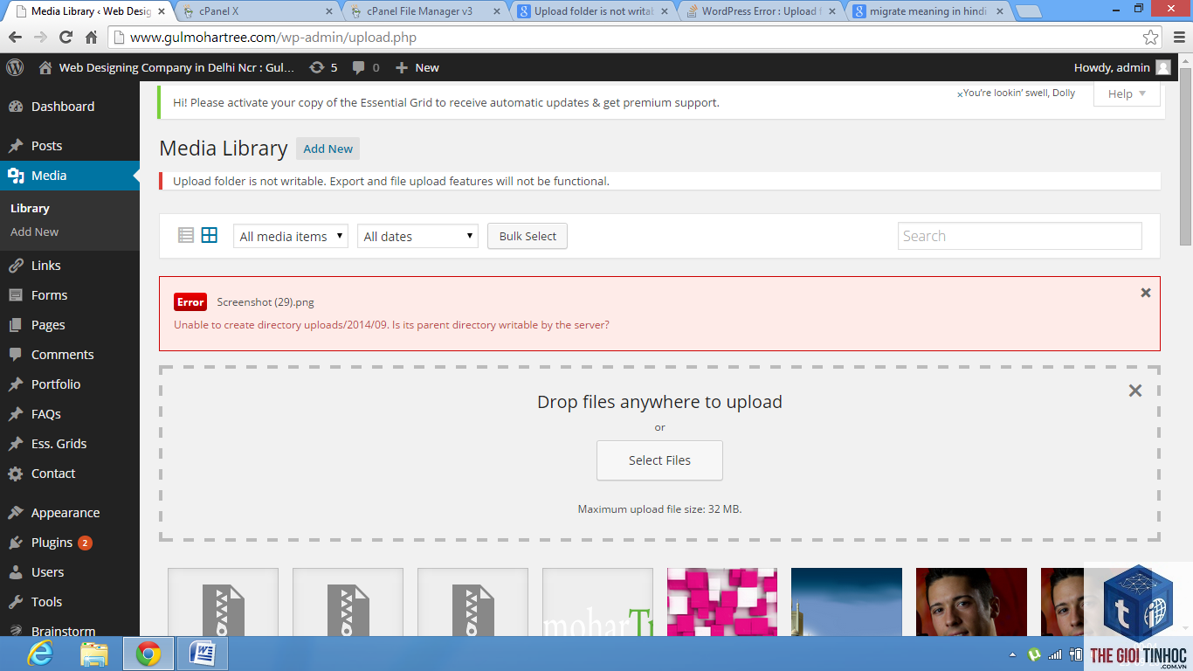This screenshot has height=671, width=1193.
Task: Open the Users menu item
Action: point(70,572)
